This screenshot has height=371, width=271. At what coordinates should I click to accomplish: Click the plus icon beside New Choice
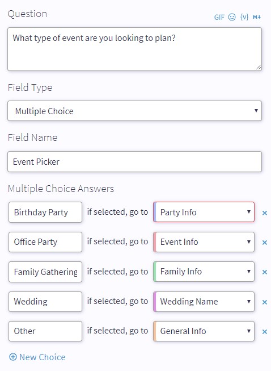click(x=12, y=357)
